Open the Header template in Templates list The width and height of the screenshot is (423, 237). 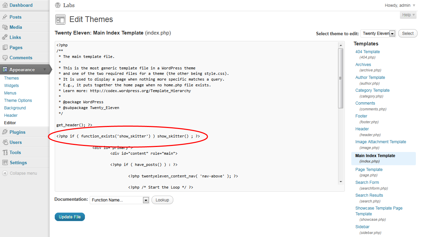coord(362,129)
